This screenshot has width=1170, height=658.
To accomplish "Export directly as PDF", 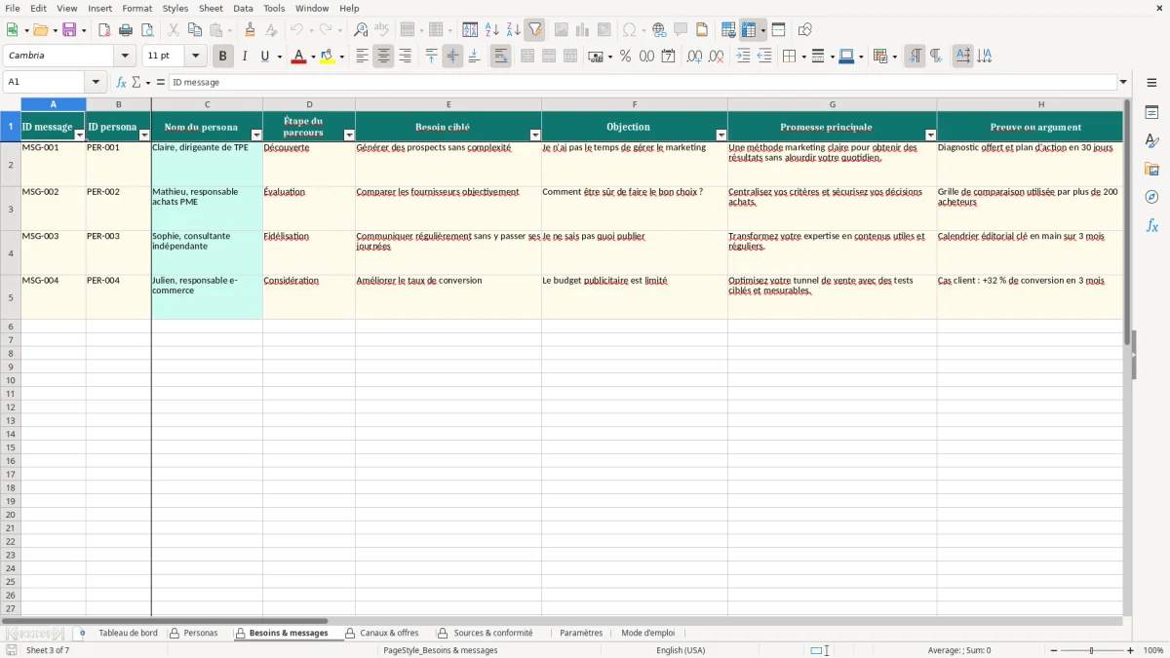I will point(104,30).
